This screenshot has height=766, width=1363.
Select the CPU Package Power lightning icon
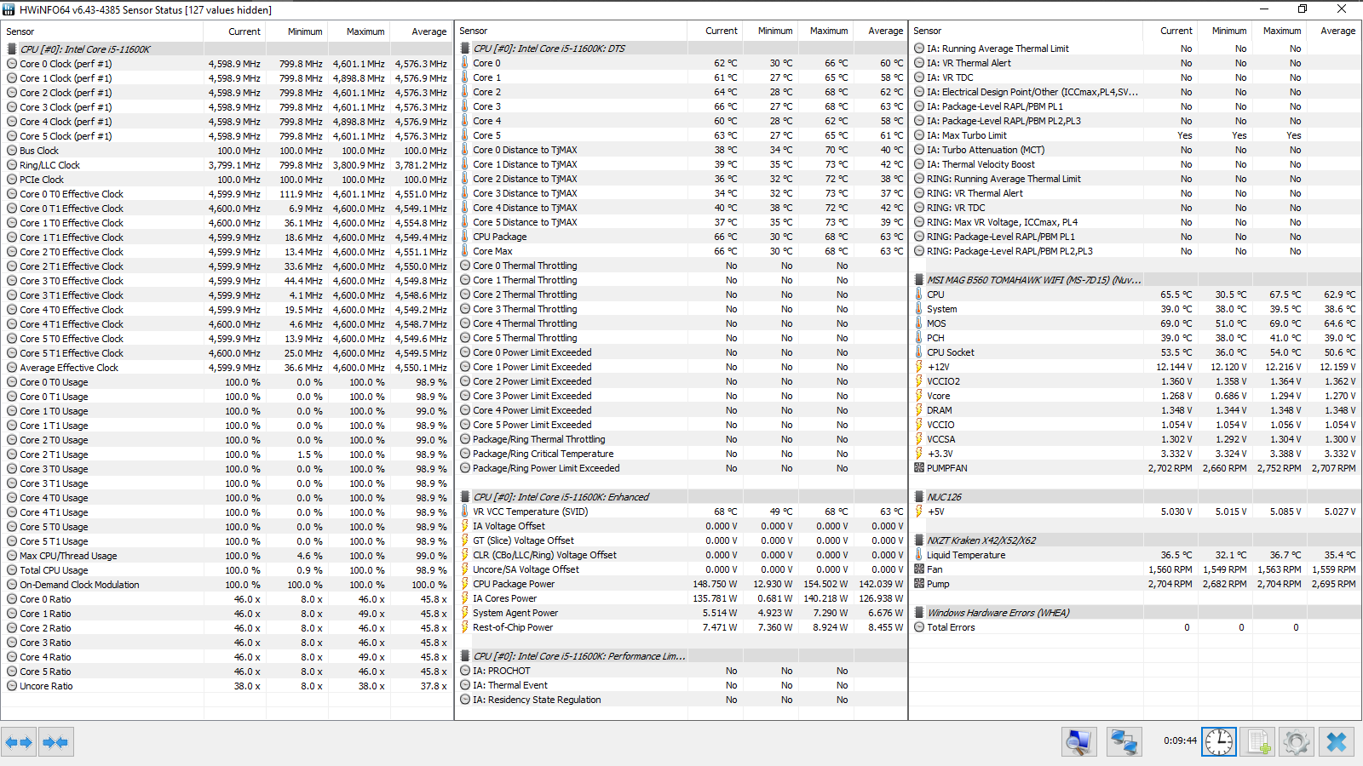(465, 584)
